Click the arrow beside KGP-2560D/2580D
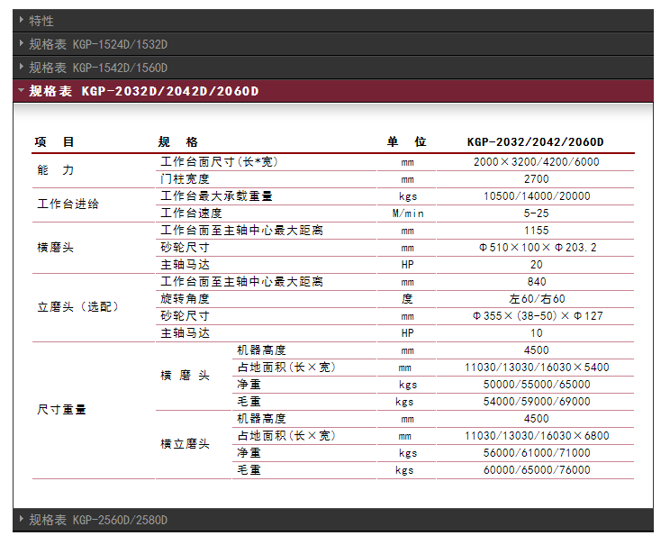Screen dimensions: 670x545 tap(22, 519)
